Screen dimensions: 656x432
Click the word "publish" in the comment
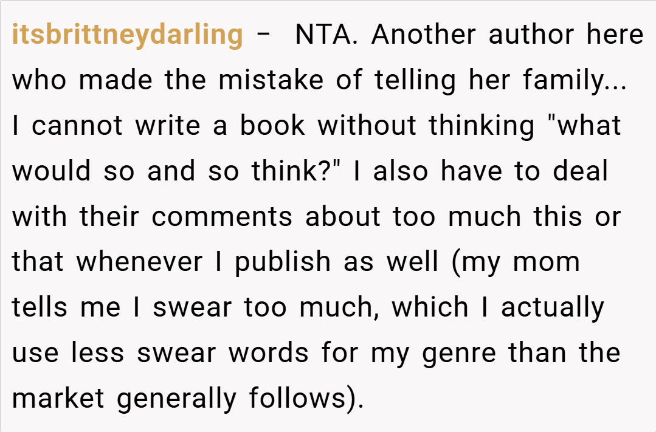coord(278,262)
